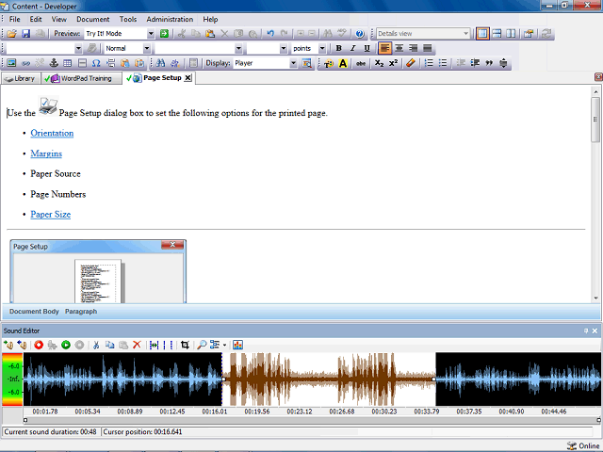Insert a horizontal rule with the line icon
The width and height of the screenshot is (603, 452).
click(82, 63)
